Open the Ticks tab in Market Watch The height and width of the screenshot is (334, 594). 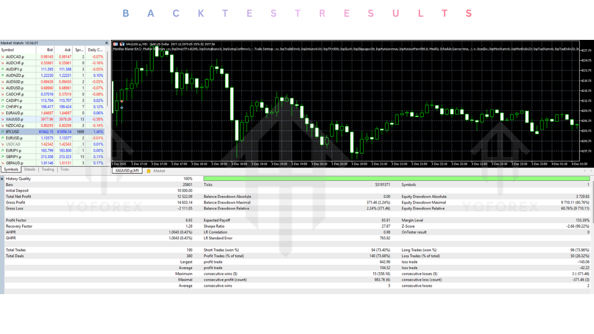65,169
